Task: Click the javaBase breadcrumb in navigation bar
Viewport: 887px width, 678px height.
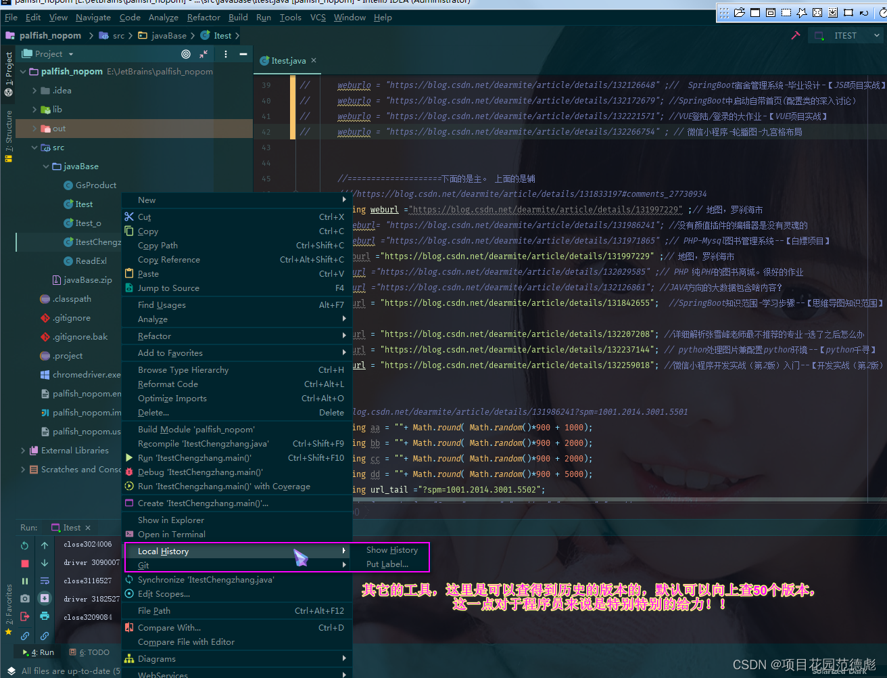Action: 163,35
